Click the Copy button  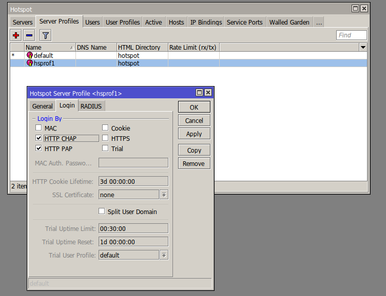click(x=194, y=150)
